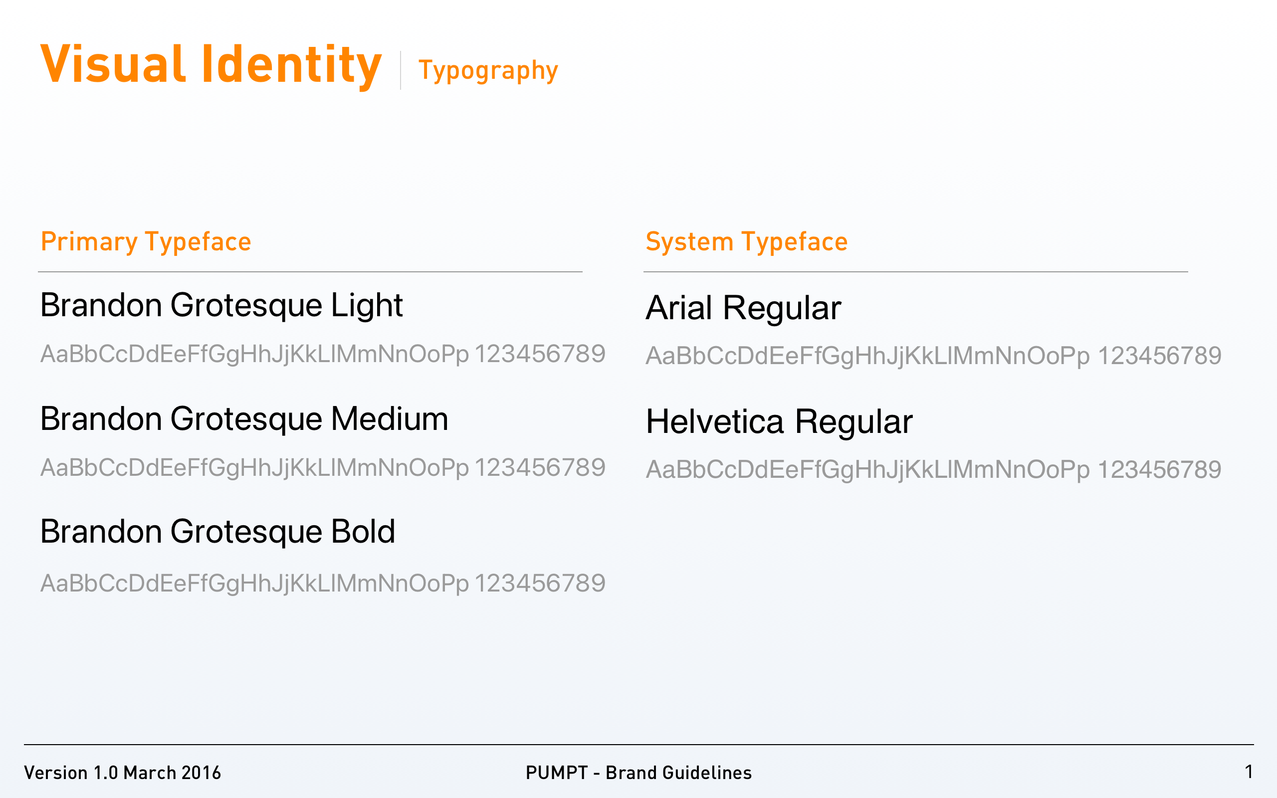Click sample alphabet under Helvetica Regular
The height and width of the screenshot is (798, 1277).
pos(933,470)
